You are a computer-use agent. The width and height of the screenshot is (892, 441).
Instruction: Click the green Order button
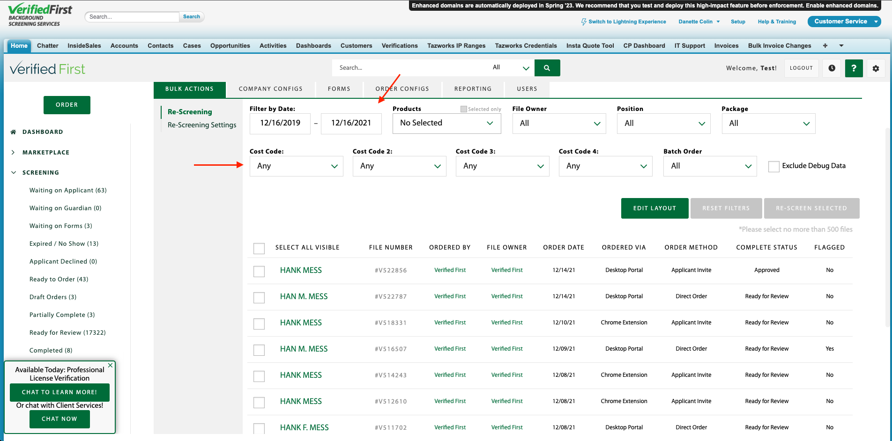click(x=67, y=105)
